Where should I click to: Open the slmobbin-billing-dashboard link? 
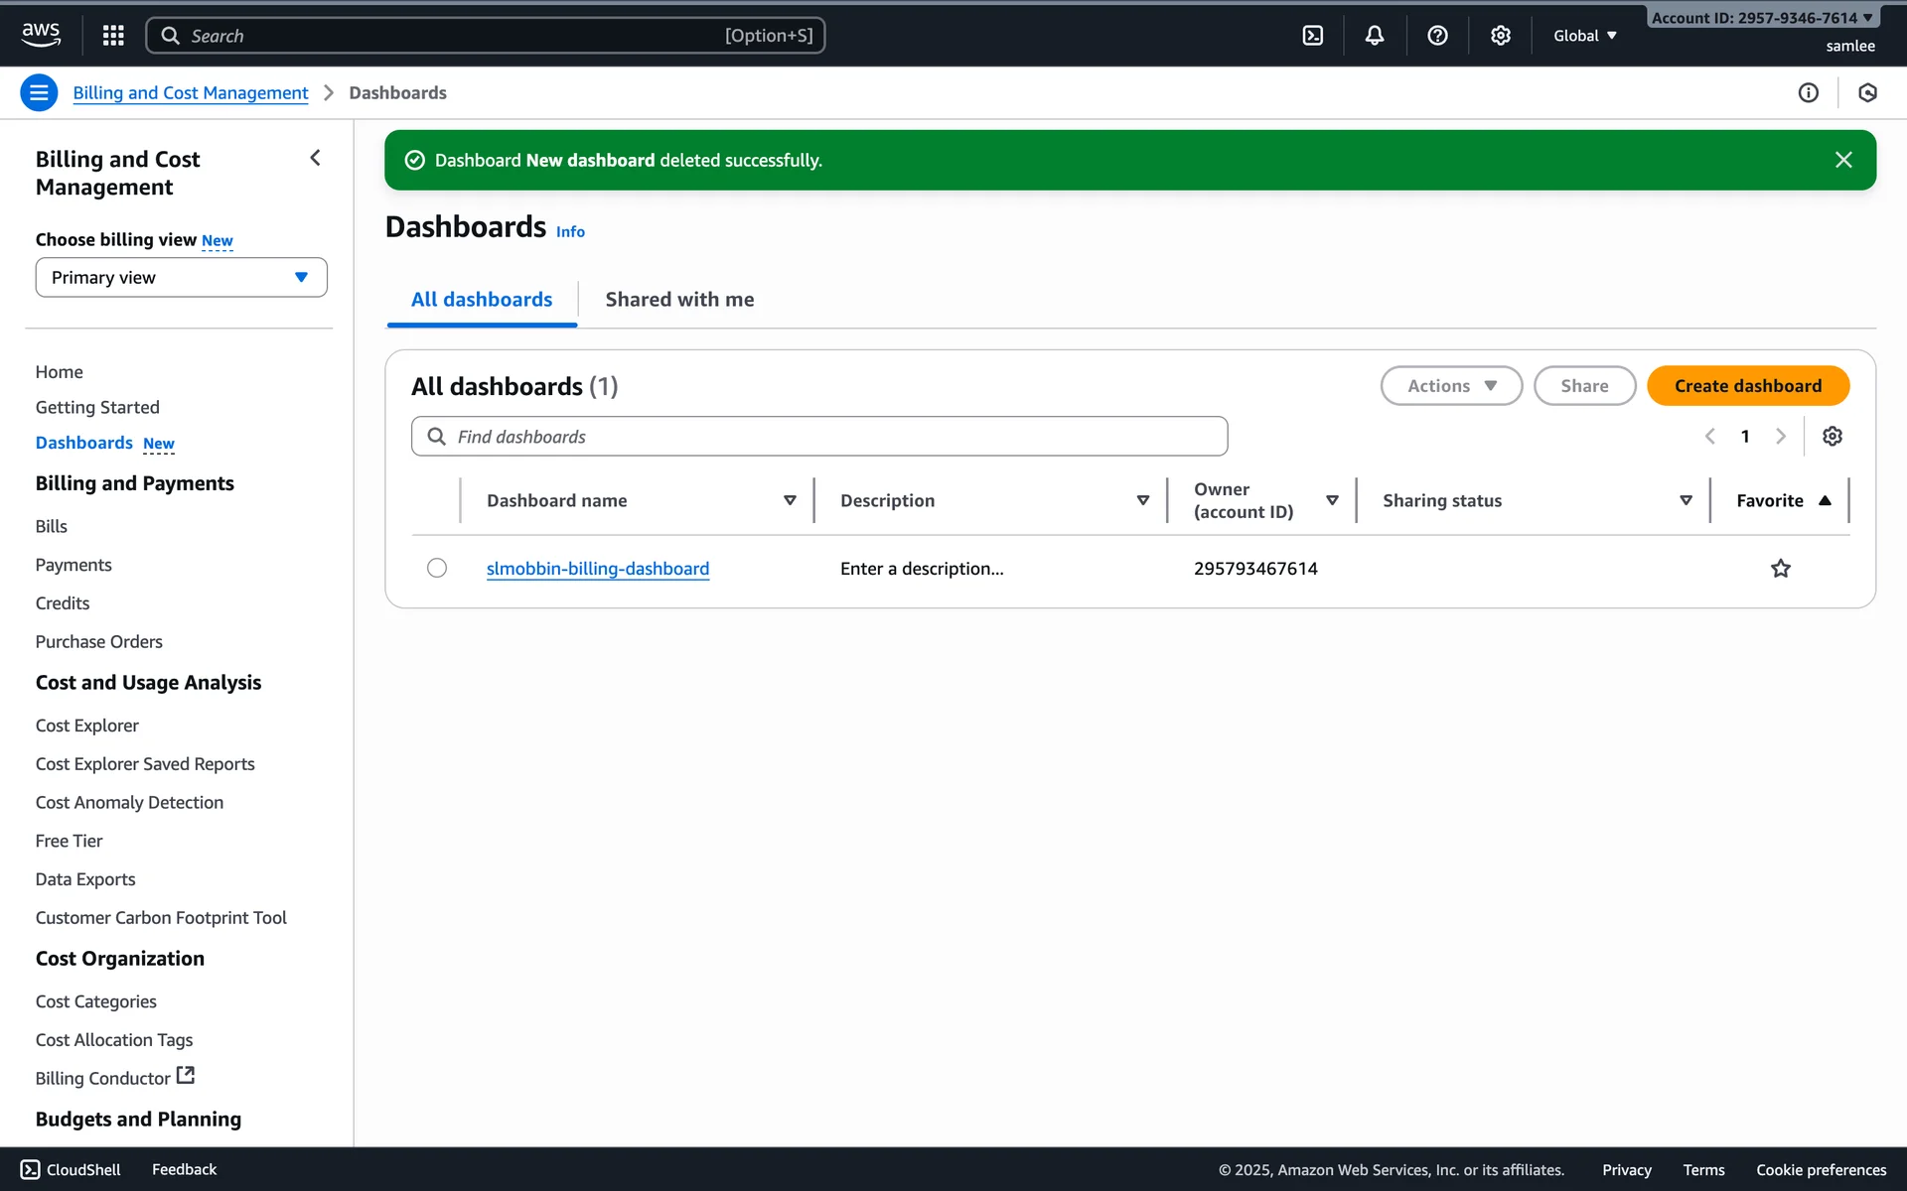click(597, 569)
